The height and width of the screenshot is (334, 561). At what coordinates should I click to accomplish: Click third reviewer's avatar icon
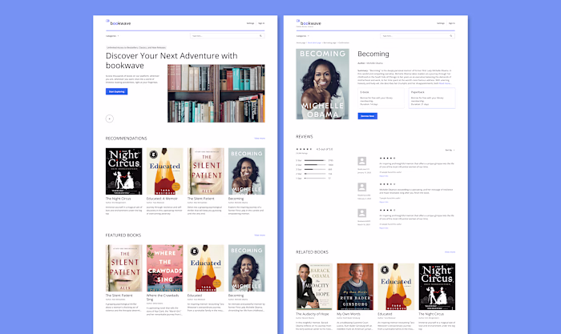coord(362,213)
